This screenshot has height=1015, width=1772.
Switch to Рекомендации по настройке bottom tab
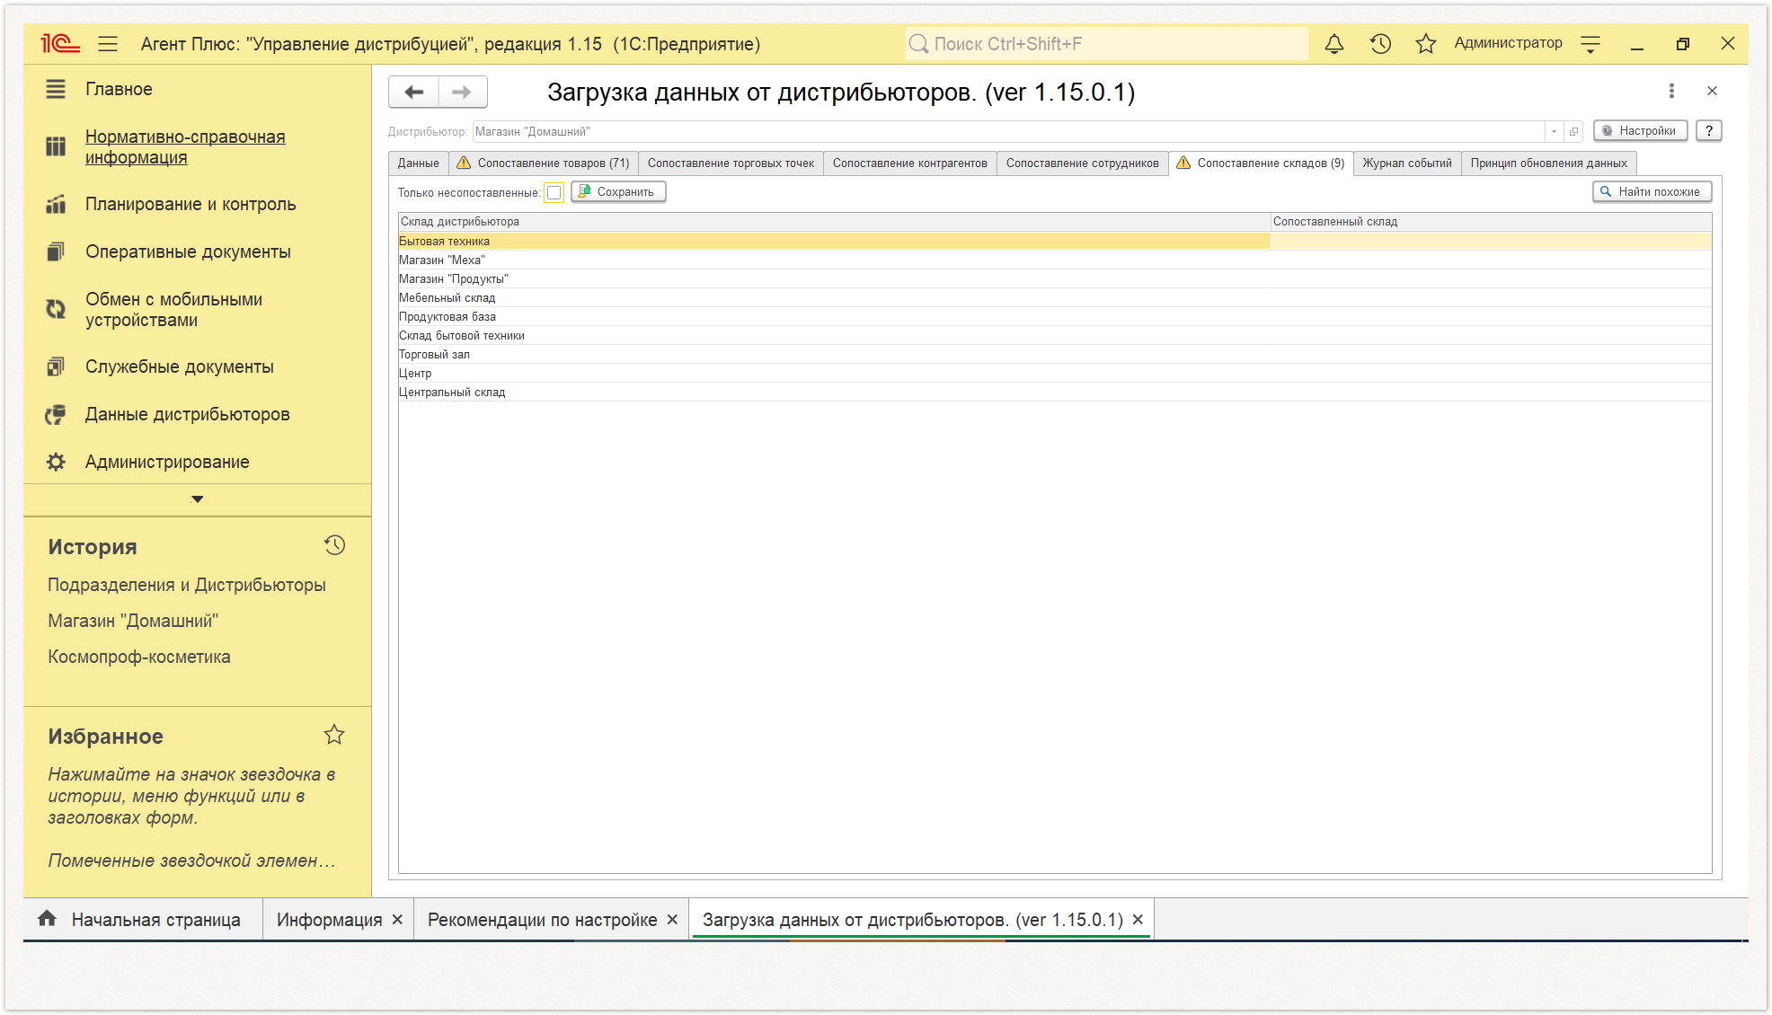click(542, 920)
